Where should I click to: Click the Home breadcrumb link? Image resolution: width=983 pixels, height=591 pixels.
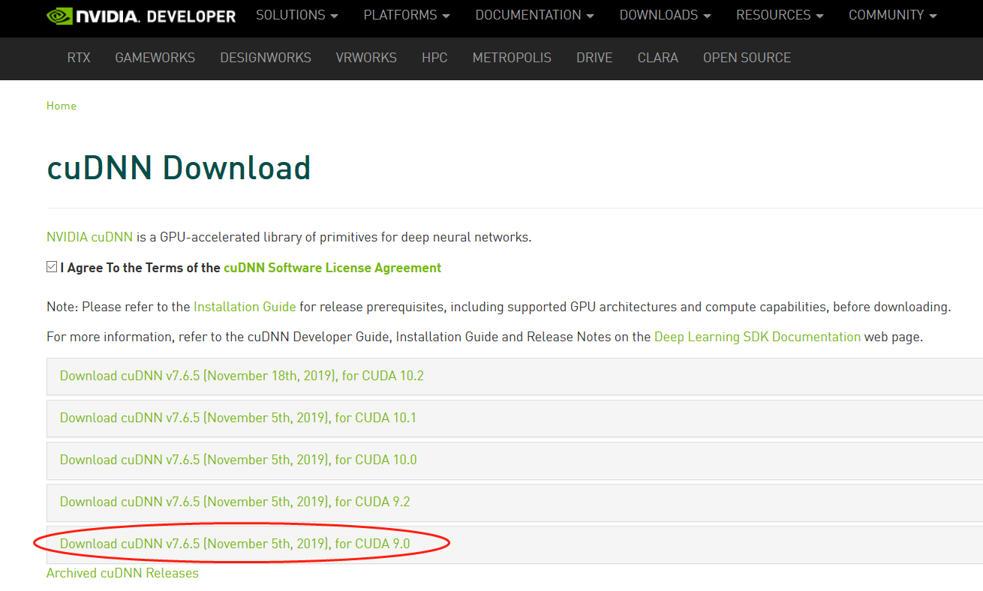(62, 106)
